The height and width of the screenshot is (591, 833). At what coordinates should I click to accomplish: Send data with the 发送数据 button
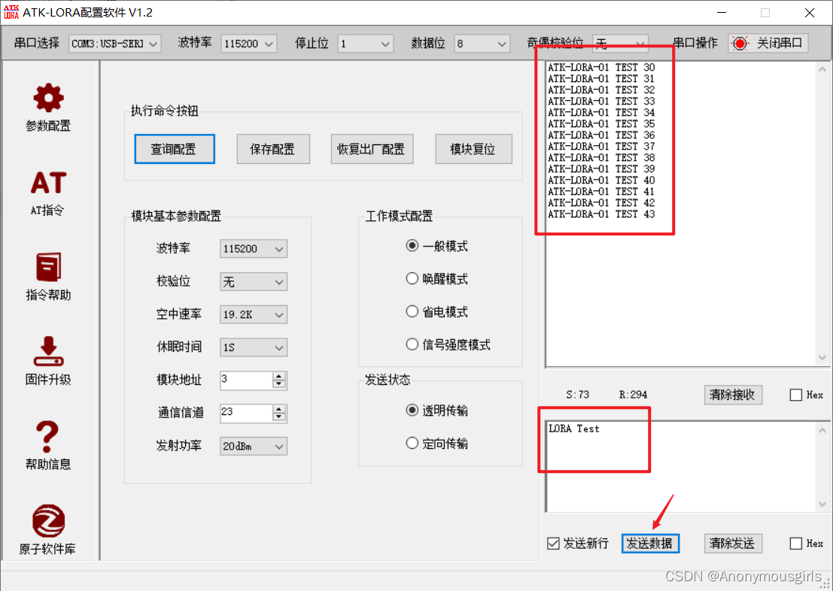[650, 543]
